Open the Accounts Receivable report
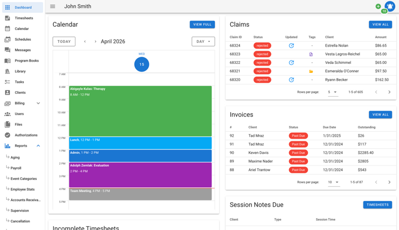Screen dimensions: 399x230 [26, 200]
